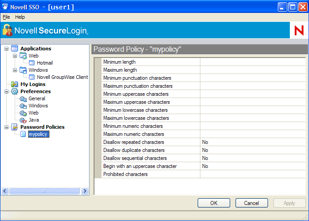309x221 pixels.
Task: Select General under Preferences
Action: (37, 98)
